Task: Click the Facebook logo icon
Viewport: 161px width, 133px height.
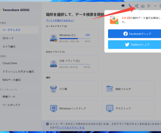Action: 125,34
